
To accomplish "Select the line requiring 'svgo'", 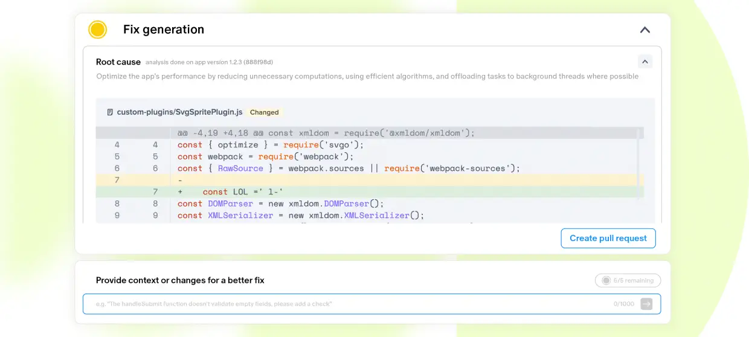I will pos(370,145).
